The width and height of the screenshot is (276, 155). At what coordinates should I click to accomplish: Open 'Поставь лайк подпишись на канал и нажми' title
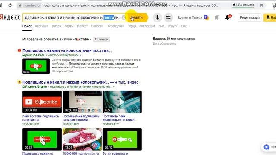click(x=81, y=118)
